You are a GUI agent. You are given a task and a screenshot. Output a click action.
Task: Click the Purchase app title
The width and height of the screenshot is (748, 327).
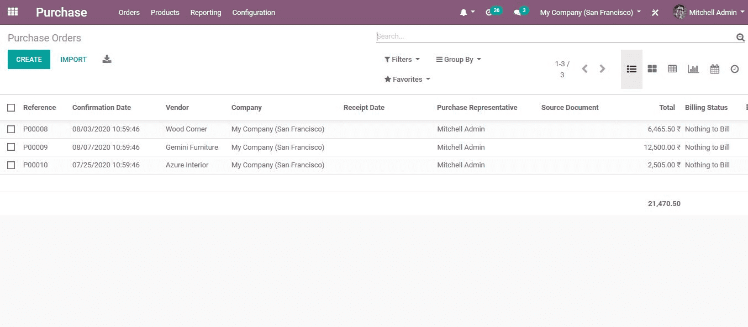tap(61, 12)
